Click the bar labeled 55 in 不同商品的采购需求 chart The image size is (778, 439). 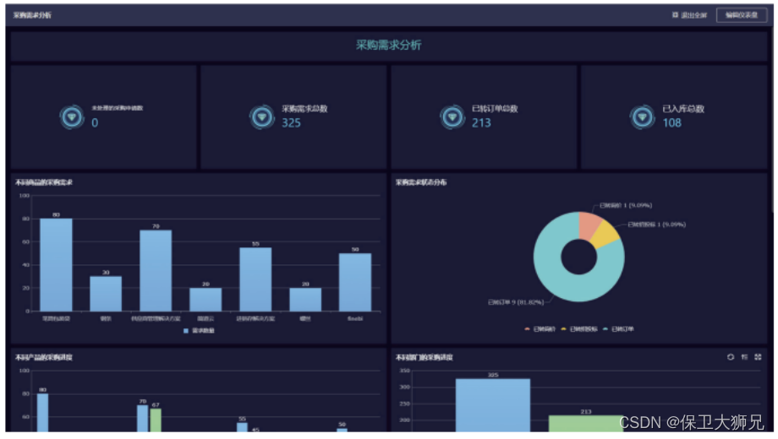pos(255,279)
